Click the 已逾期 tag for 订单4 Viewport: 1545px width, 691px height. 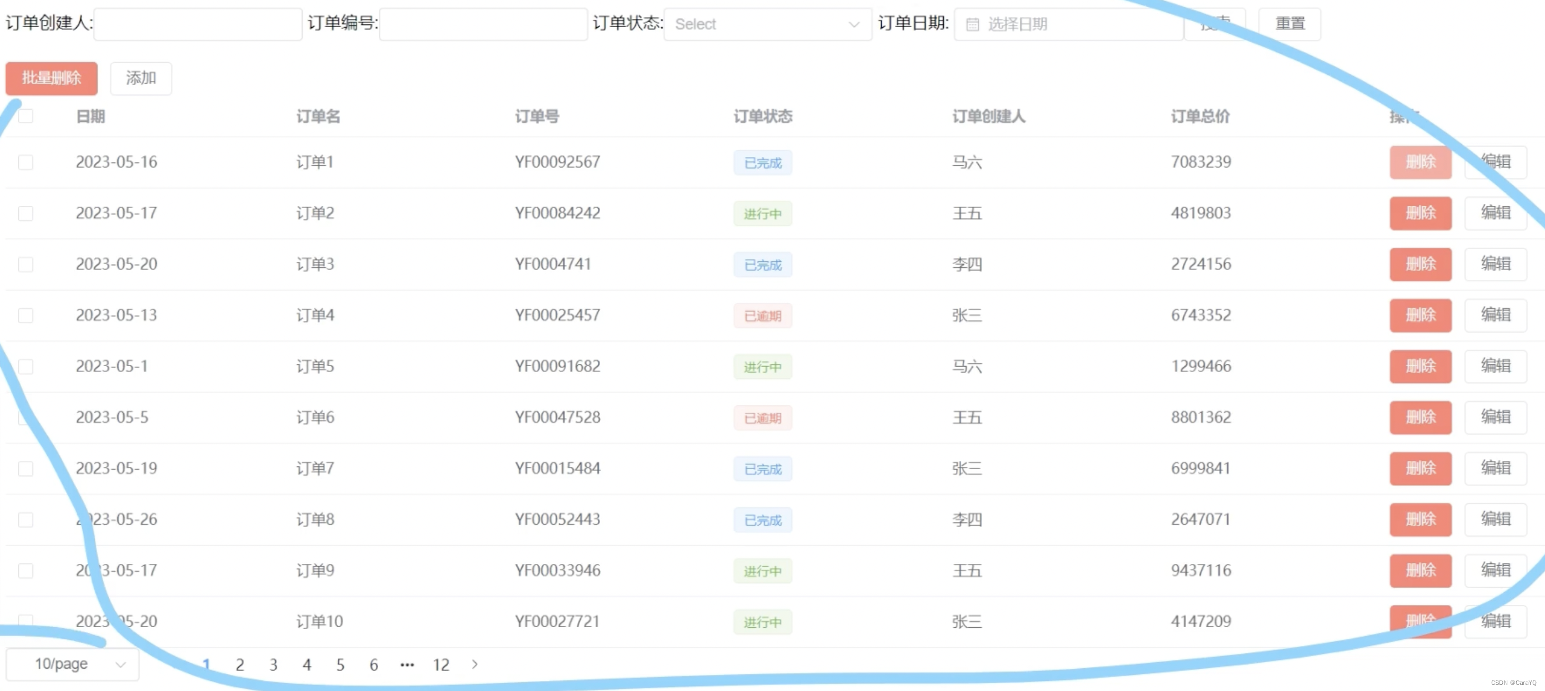[763, 316]
